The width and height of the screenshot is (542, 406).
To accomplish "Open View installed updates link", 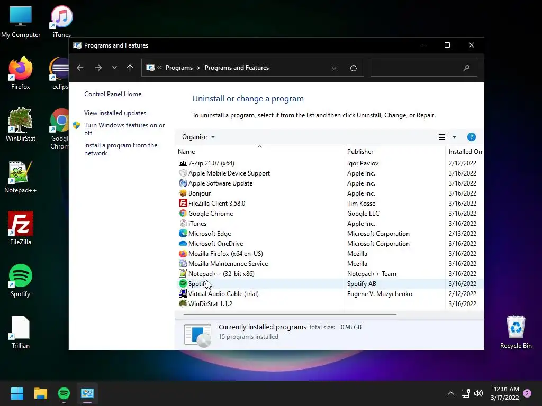I will (x=115, y=113).
